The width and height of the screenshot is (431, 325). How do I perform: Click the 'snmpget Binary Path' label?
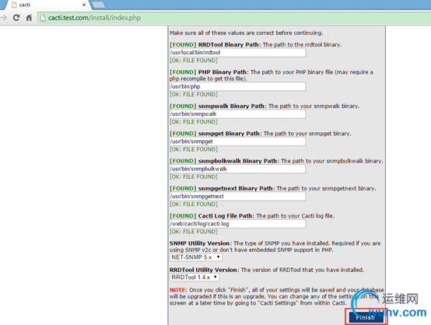[x=229, y=134]
